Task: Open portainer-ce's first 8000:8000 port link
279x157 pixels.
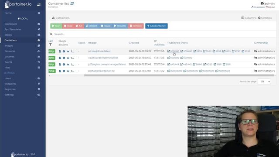Action: click(175, 71)
